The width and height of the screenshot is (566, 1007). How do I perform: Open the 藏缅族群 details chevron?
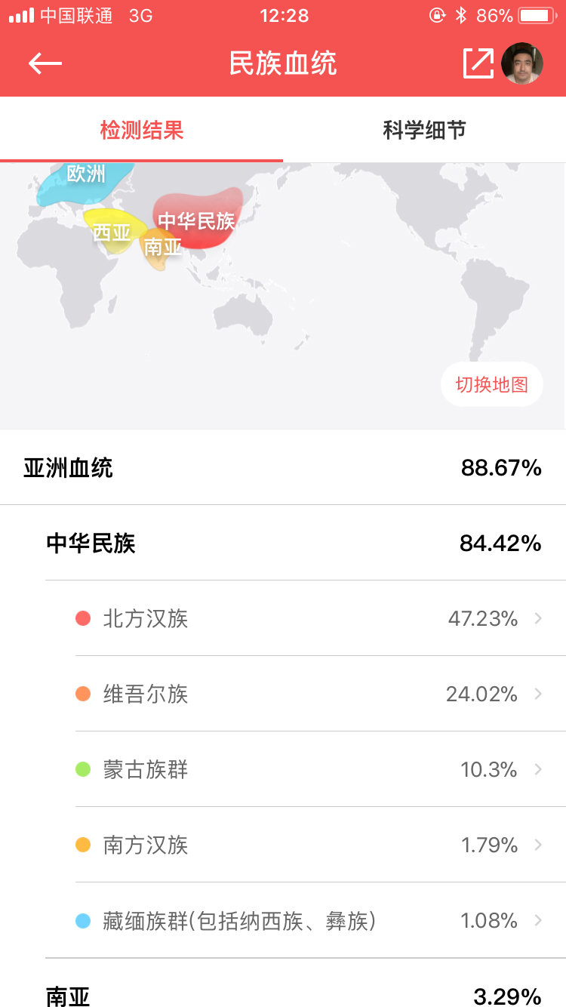538,920
